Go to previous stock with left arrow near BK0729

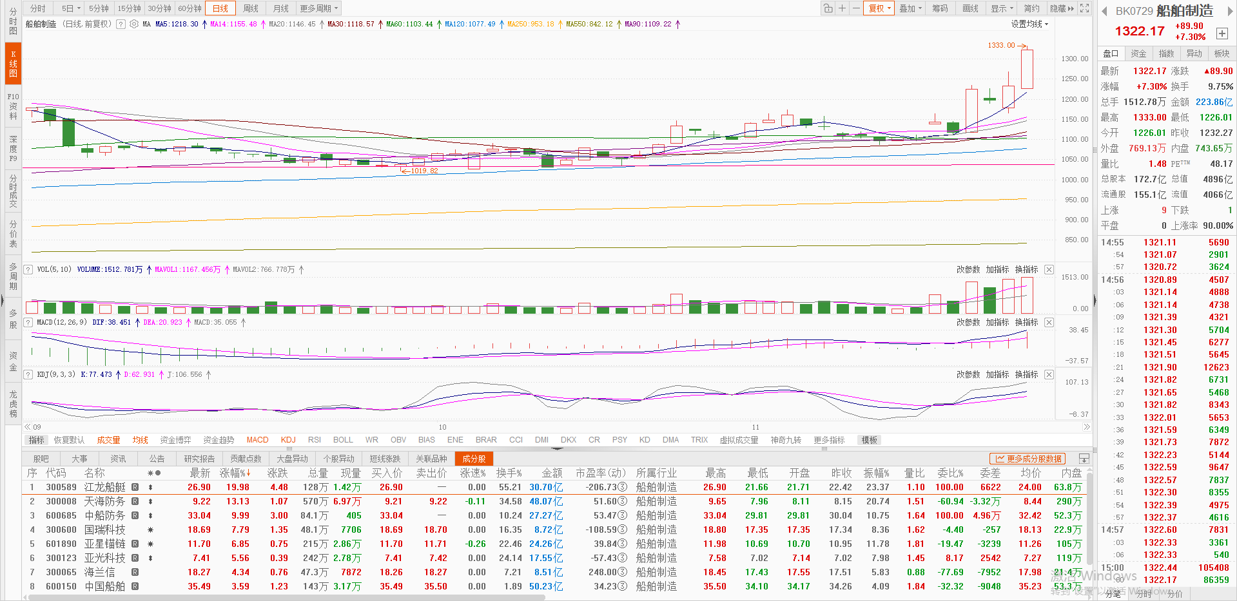pyautogui.click(x=1104, y=11)
